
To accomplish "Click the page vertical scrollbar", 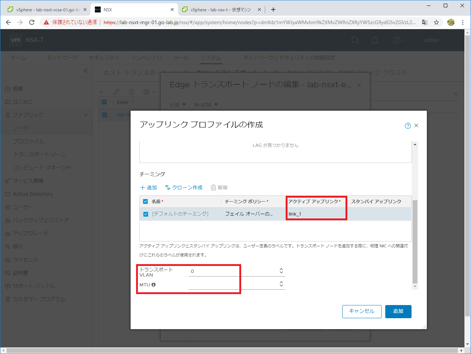I will coord(468,175).
